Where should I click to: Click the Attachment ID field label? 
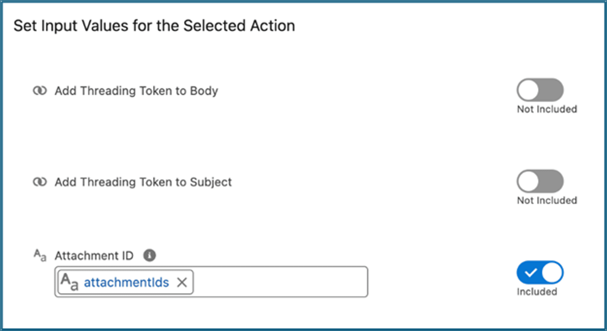[94, 256]
